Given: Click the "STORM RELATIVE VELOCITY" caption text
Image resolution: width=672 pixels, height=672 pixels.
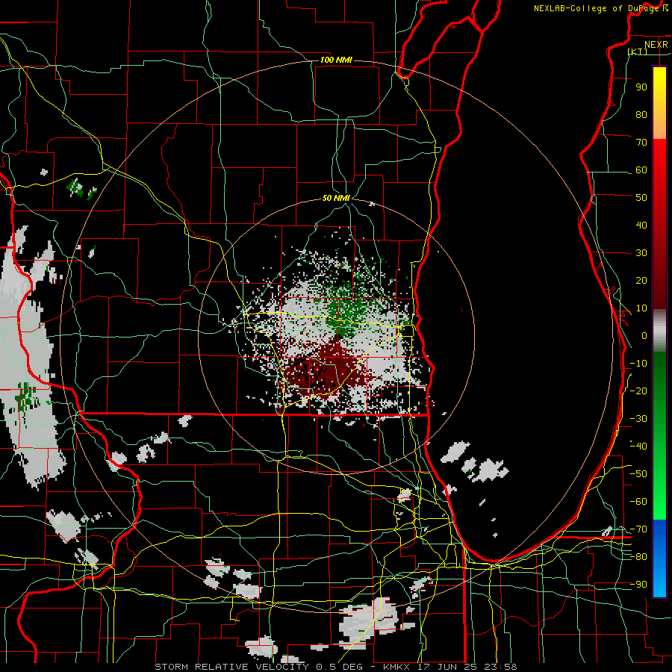Looking at the screenshot, I should point(231,667).
